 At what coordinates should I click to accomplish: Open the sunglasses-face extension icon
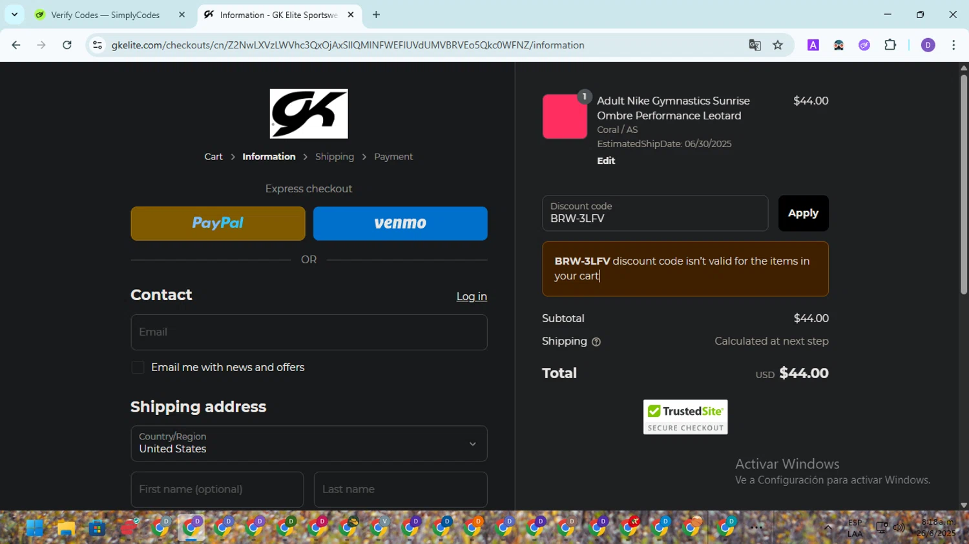coord(839,45)
